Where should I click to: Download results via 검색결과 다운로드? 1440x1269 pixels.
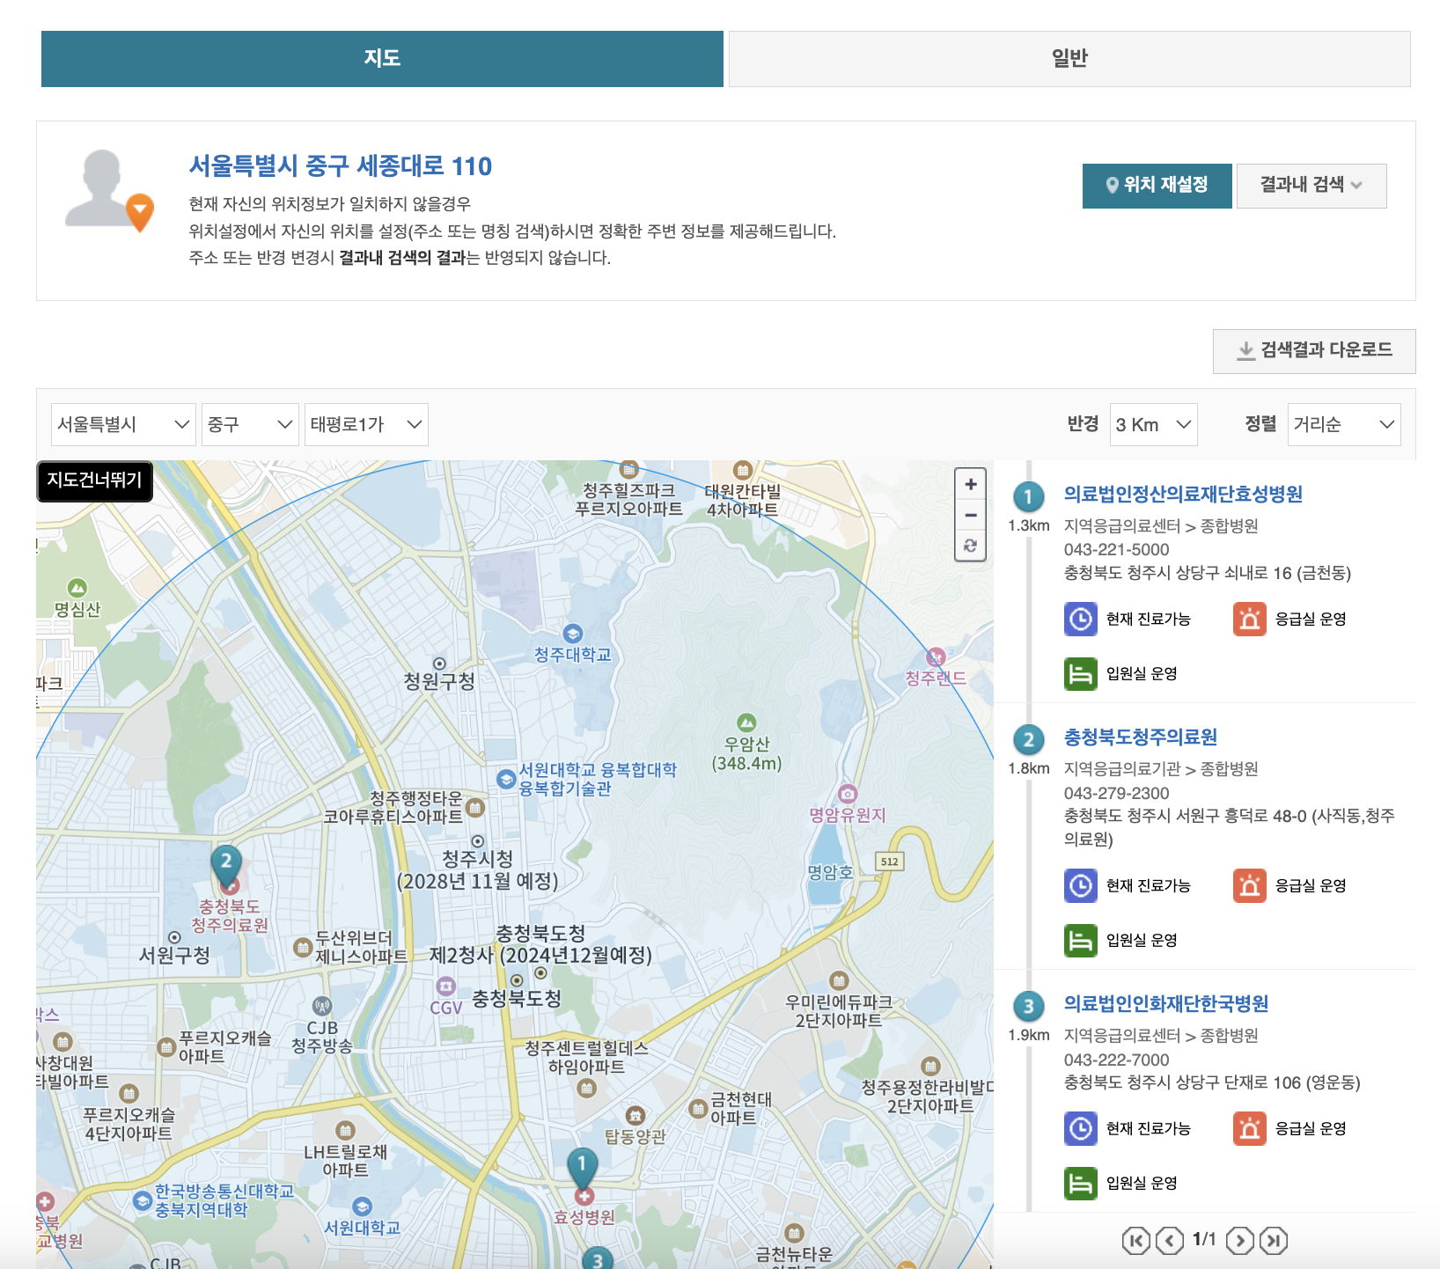click(x=1314, y=351)
